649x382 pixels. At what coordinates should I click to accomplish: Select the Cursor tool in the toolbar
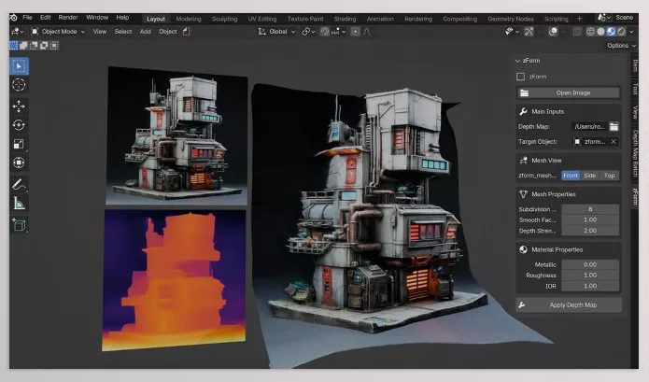(19, 85)
